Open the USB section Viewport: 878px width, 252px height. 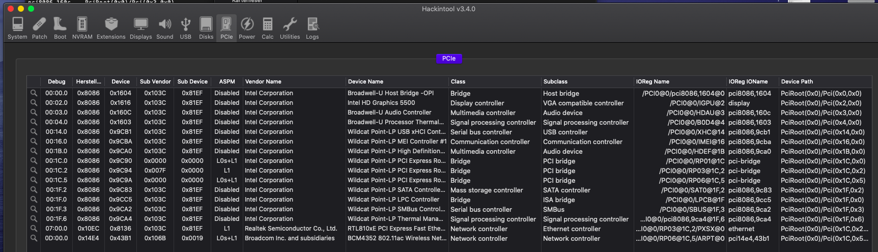186,27
